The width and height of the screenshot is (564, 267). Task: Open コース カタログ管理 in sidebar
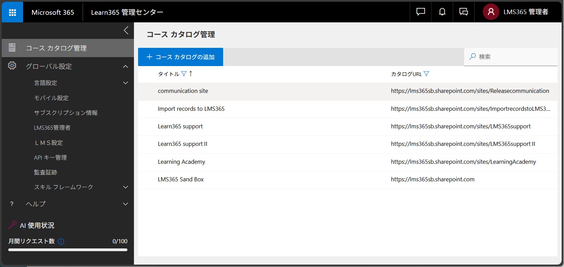[x=68, y=48]
